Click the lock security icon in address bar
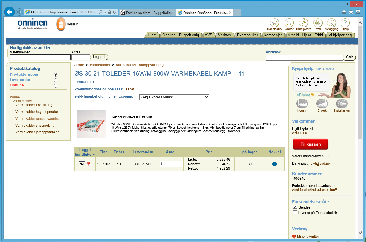Viewport: 366px width, 242px height. click(110, 12)
